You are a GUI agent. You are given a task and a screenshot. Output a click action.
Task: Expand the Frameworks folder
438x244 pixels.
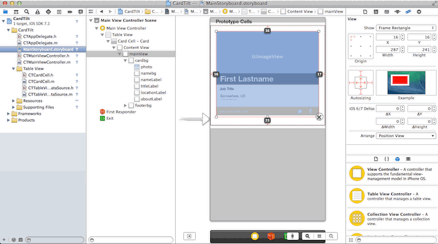(8, 114)
